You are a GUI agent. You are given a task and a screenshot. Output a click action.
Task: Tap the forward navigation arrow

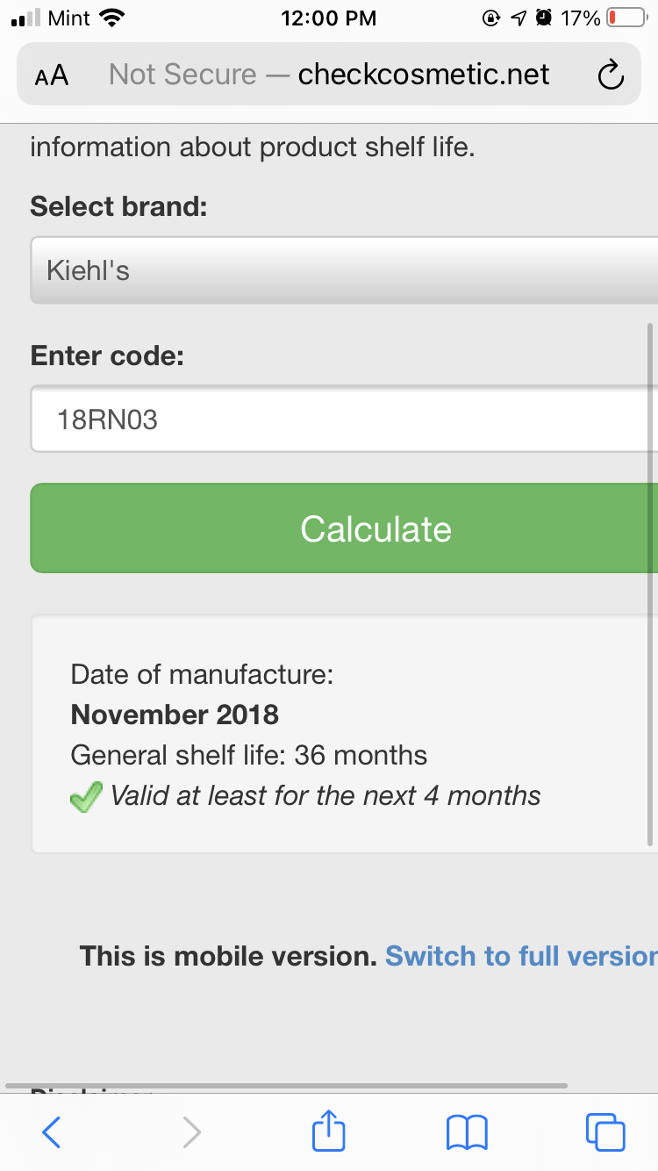tap(190, 1131)
